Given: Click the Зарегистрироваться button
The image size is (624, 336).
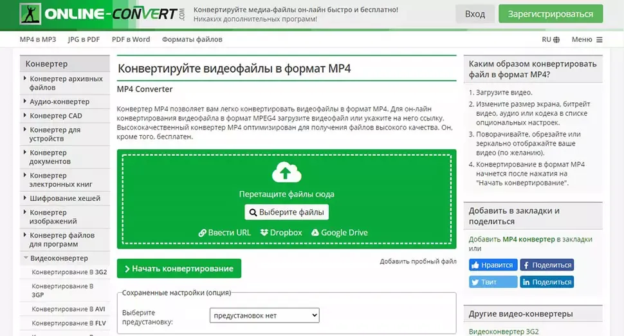Looking at the screenshot, I should tap(551, 14).
